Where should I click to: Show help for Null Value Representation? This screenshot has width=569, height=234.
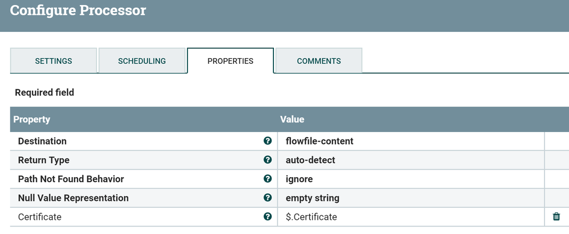click(268, 198)
